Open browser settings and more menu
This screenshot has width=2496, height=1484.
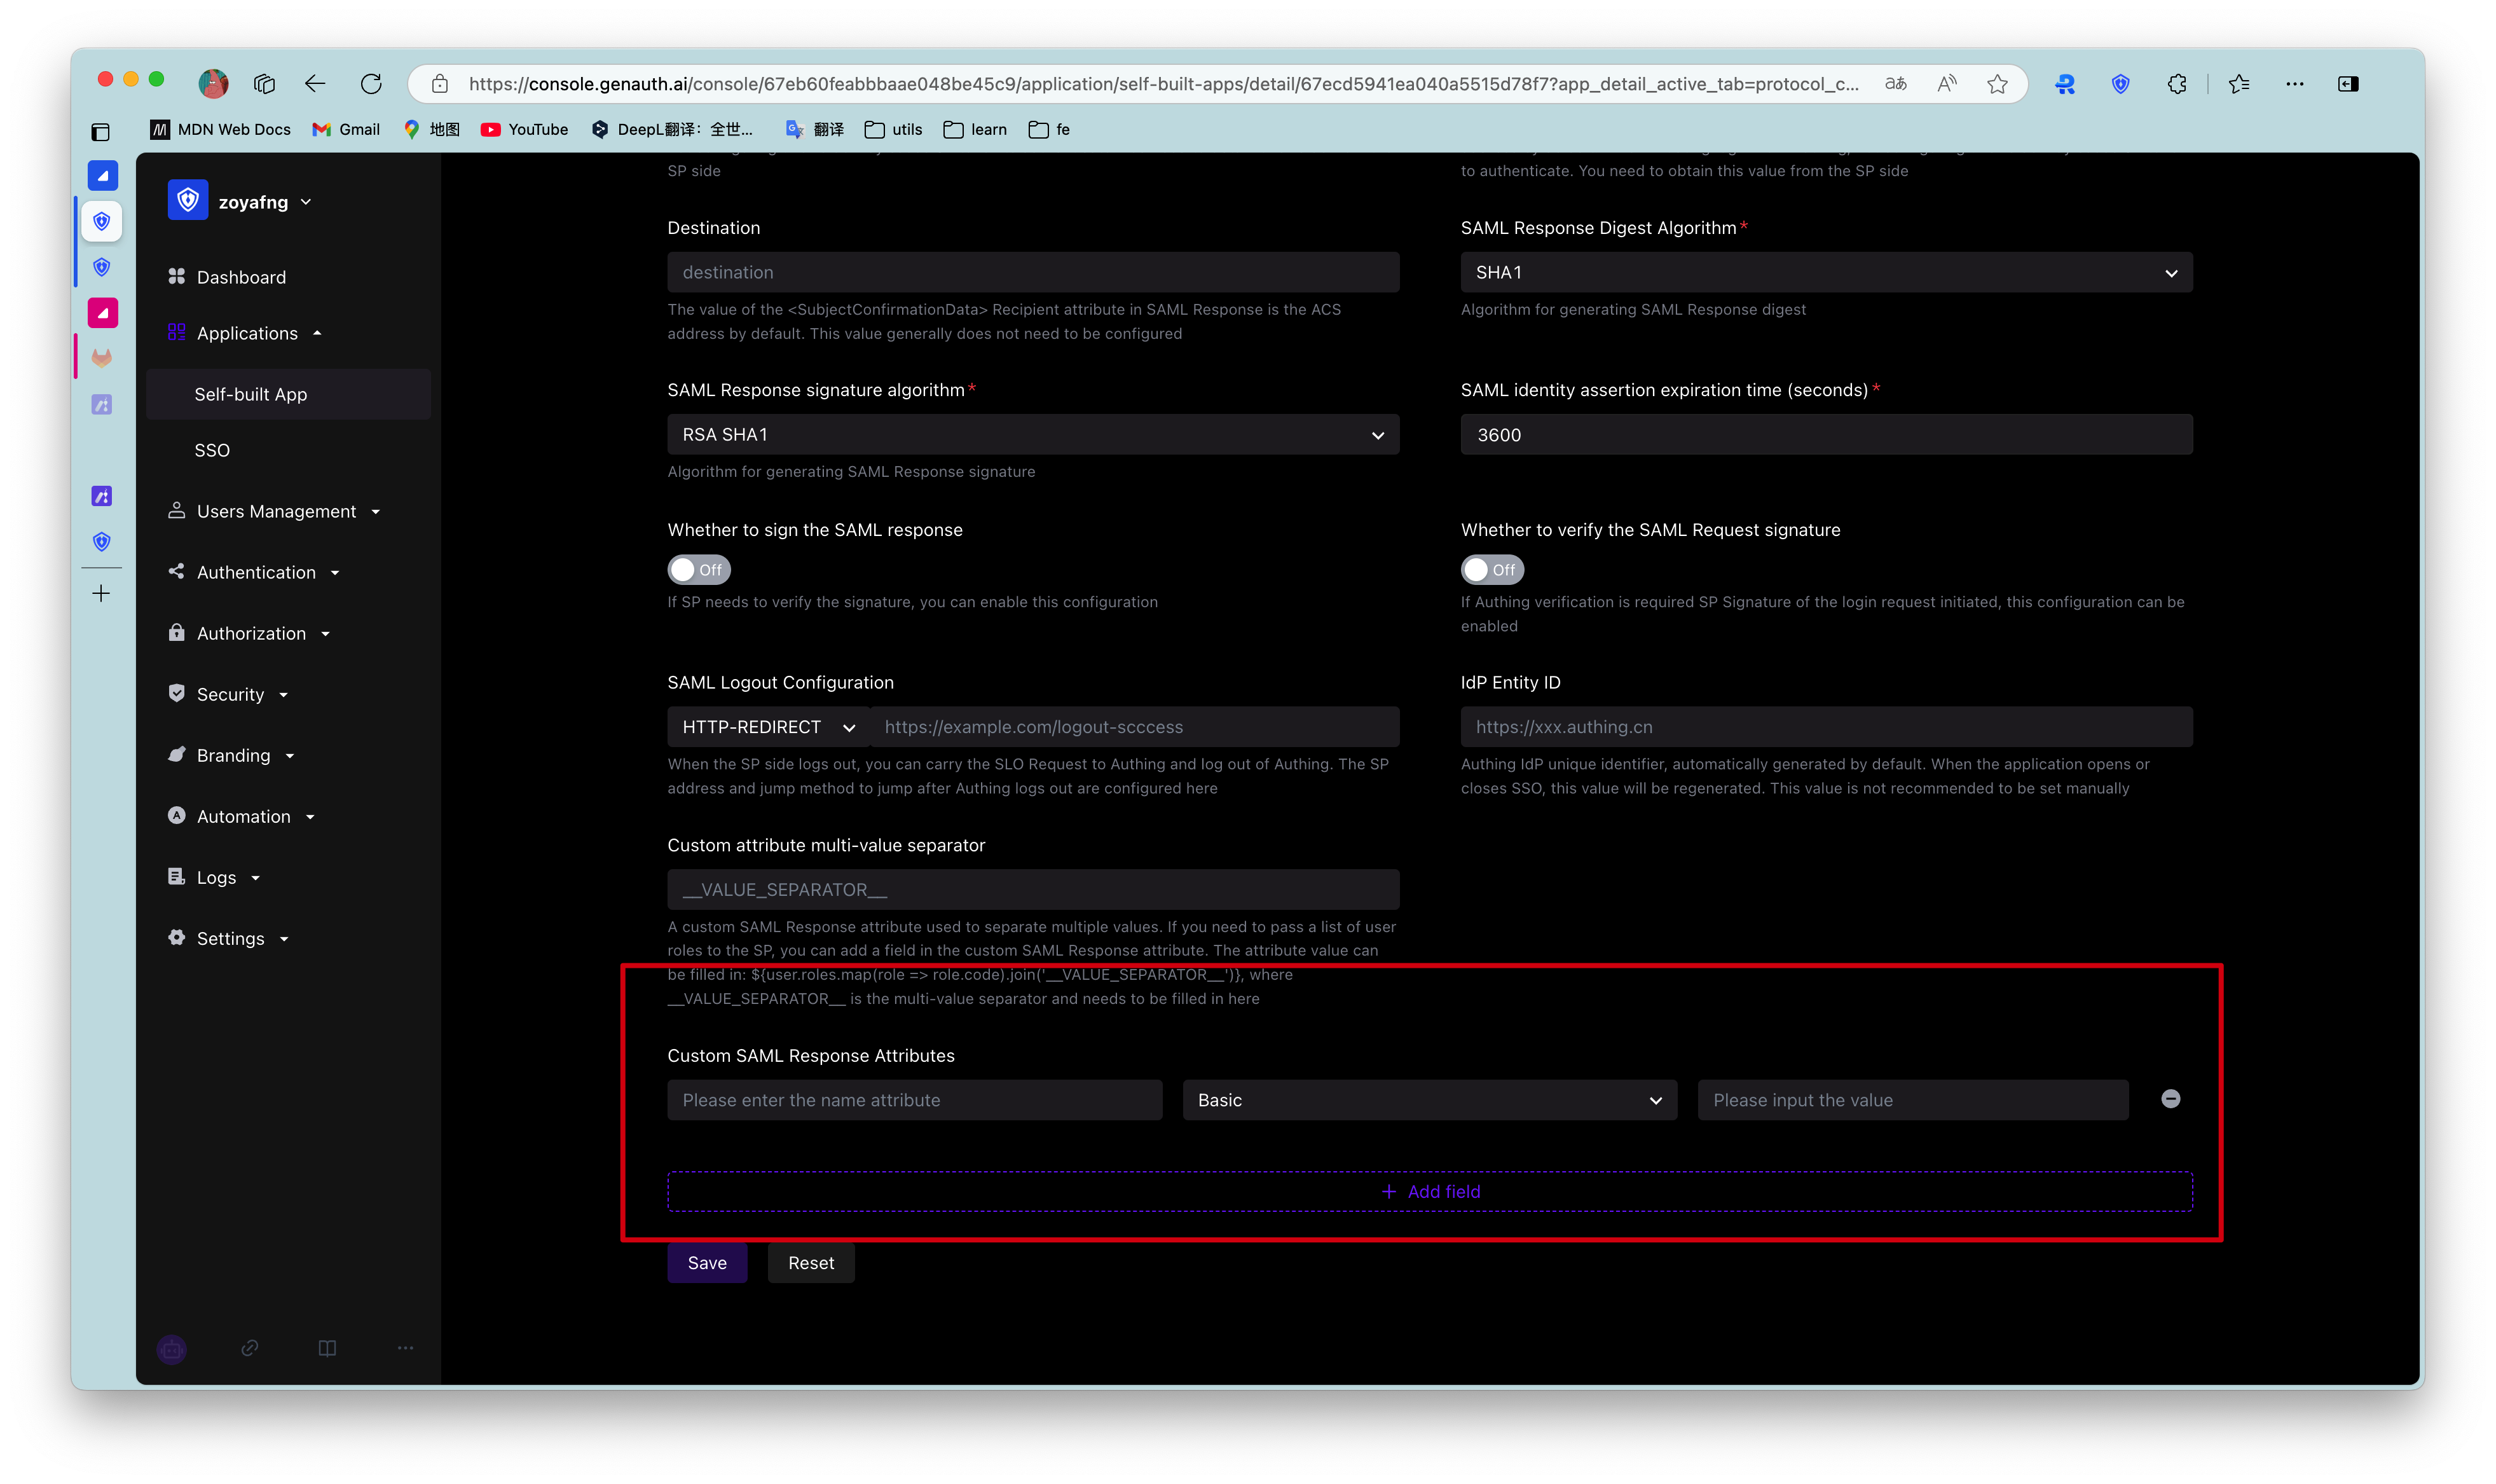click(x=2294, y=84)
